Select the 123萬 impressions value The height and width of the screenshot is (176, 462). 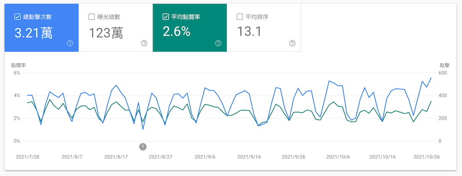106,33
